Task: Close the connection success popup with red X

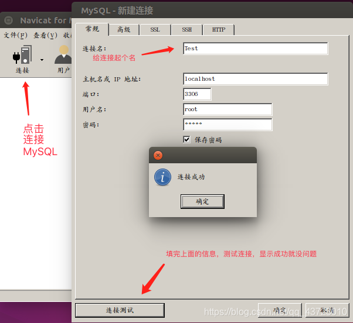Action: click(158, 156)
